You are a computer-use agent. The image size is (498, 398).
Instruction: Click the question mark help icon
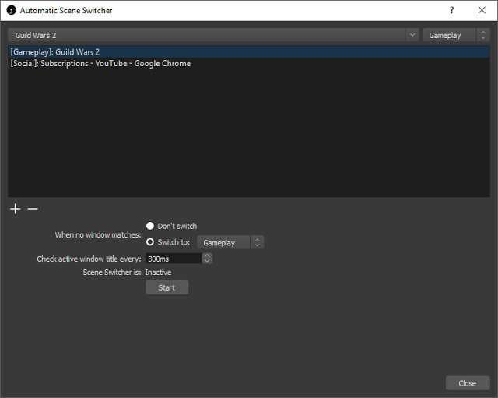[x=451, y=10]
